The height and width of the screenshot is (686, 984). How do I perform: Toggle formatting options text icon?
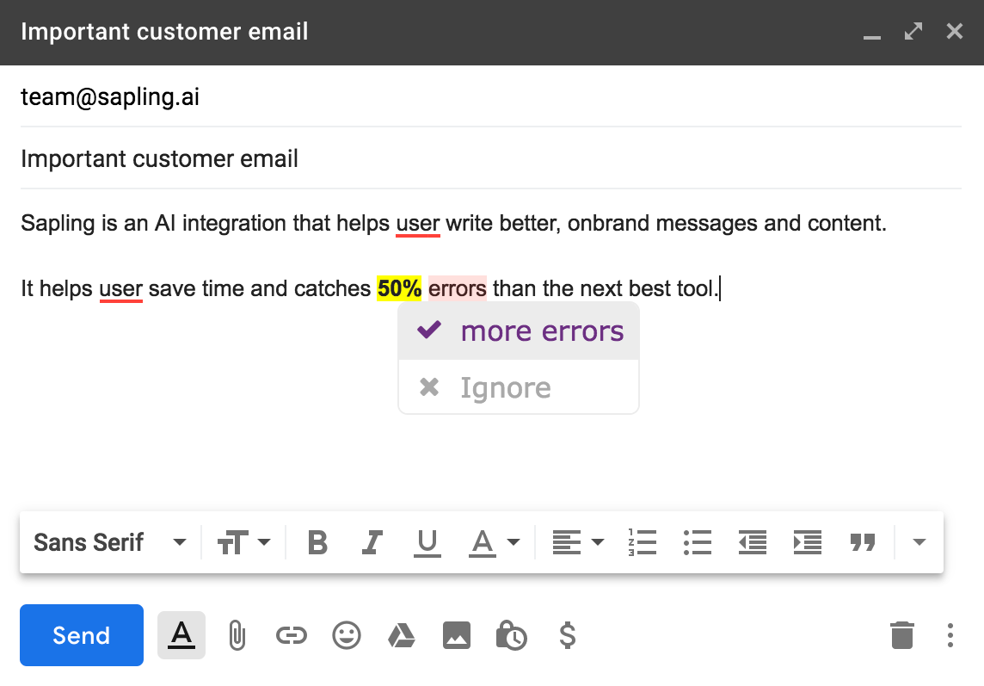tap(181, 635)
